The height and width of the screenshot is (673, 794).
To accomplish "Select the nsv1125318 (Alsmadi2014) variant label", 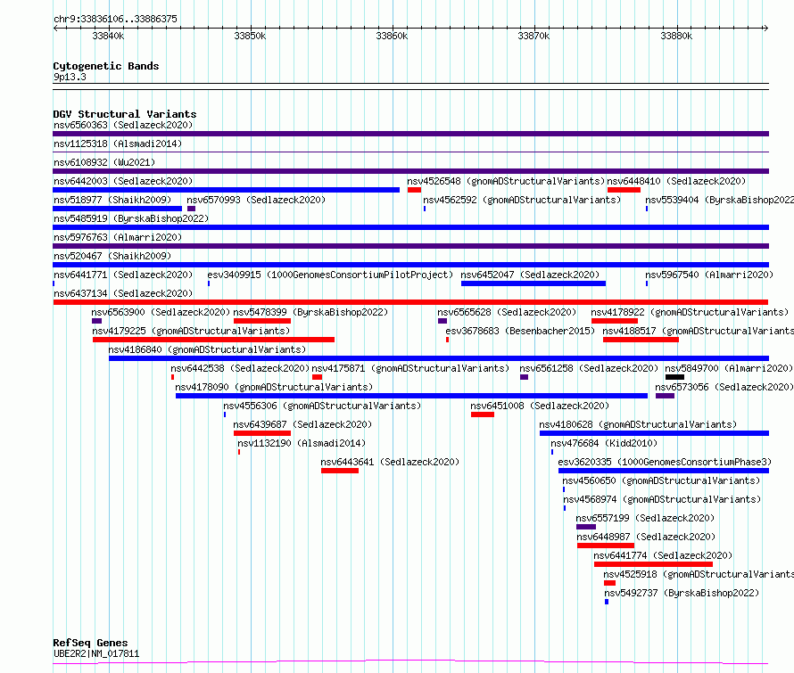I will coord(118,144).
